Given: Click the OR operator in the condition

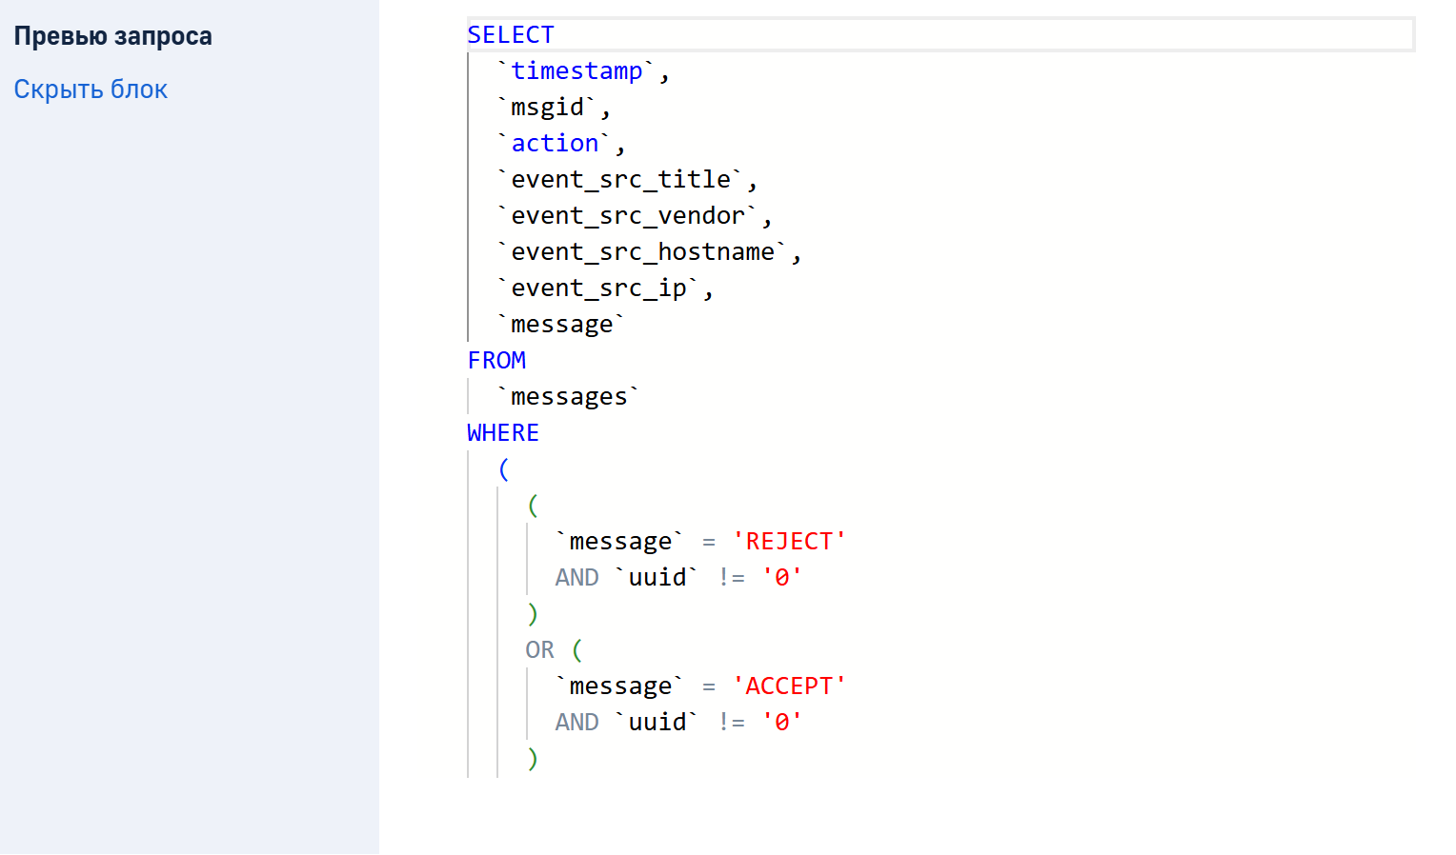Looking at the screenshot, I should [539, 650].
